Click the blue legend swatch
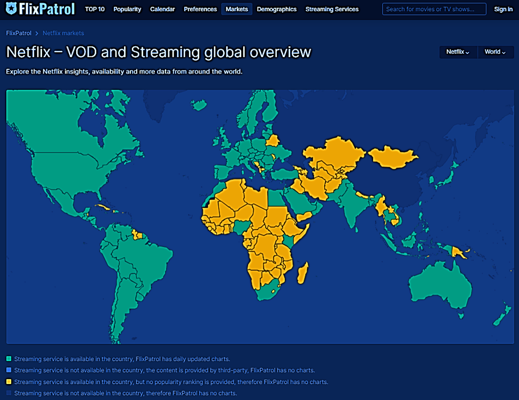This screenshot has width=519, height=400. 9,370
